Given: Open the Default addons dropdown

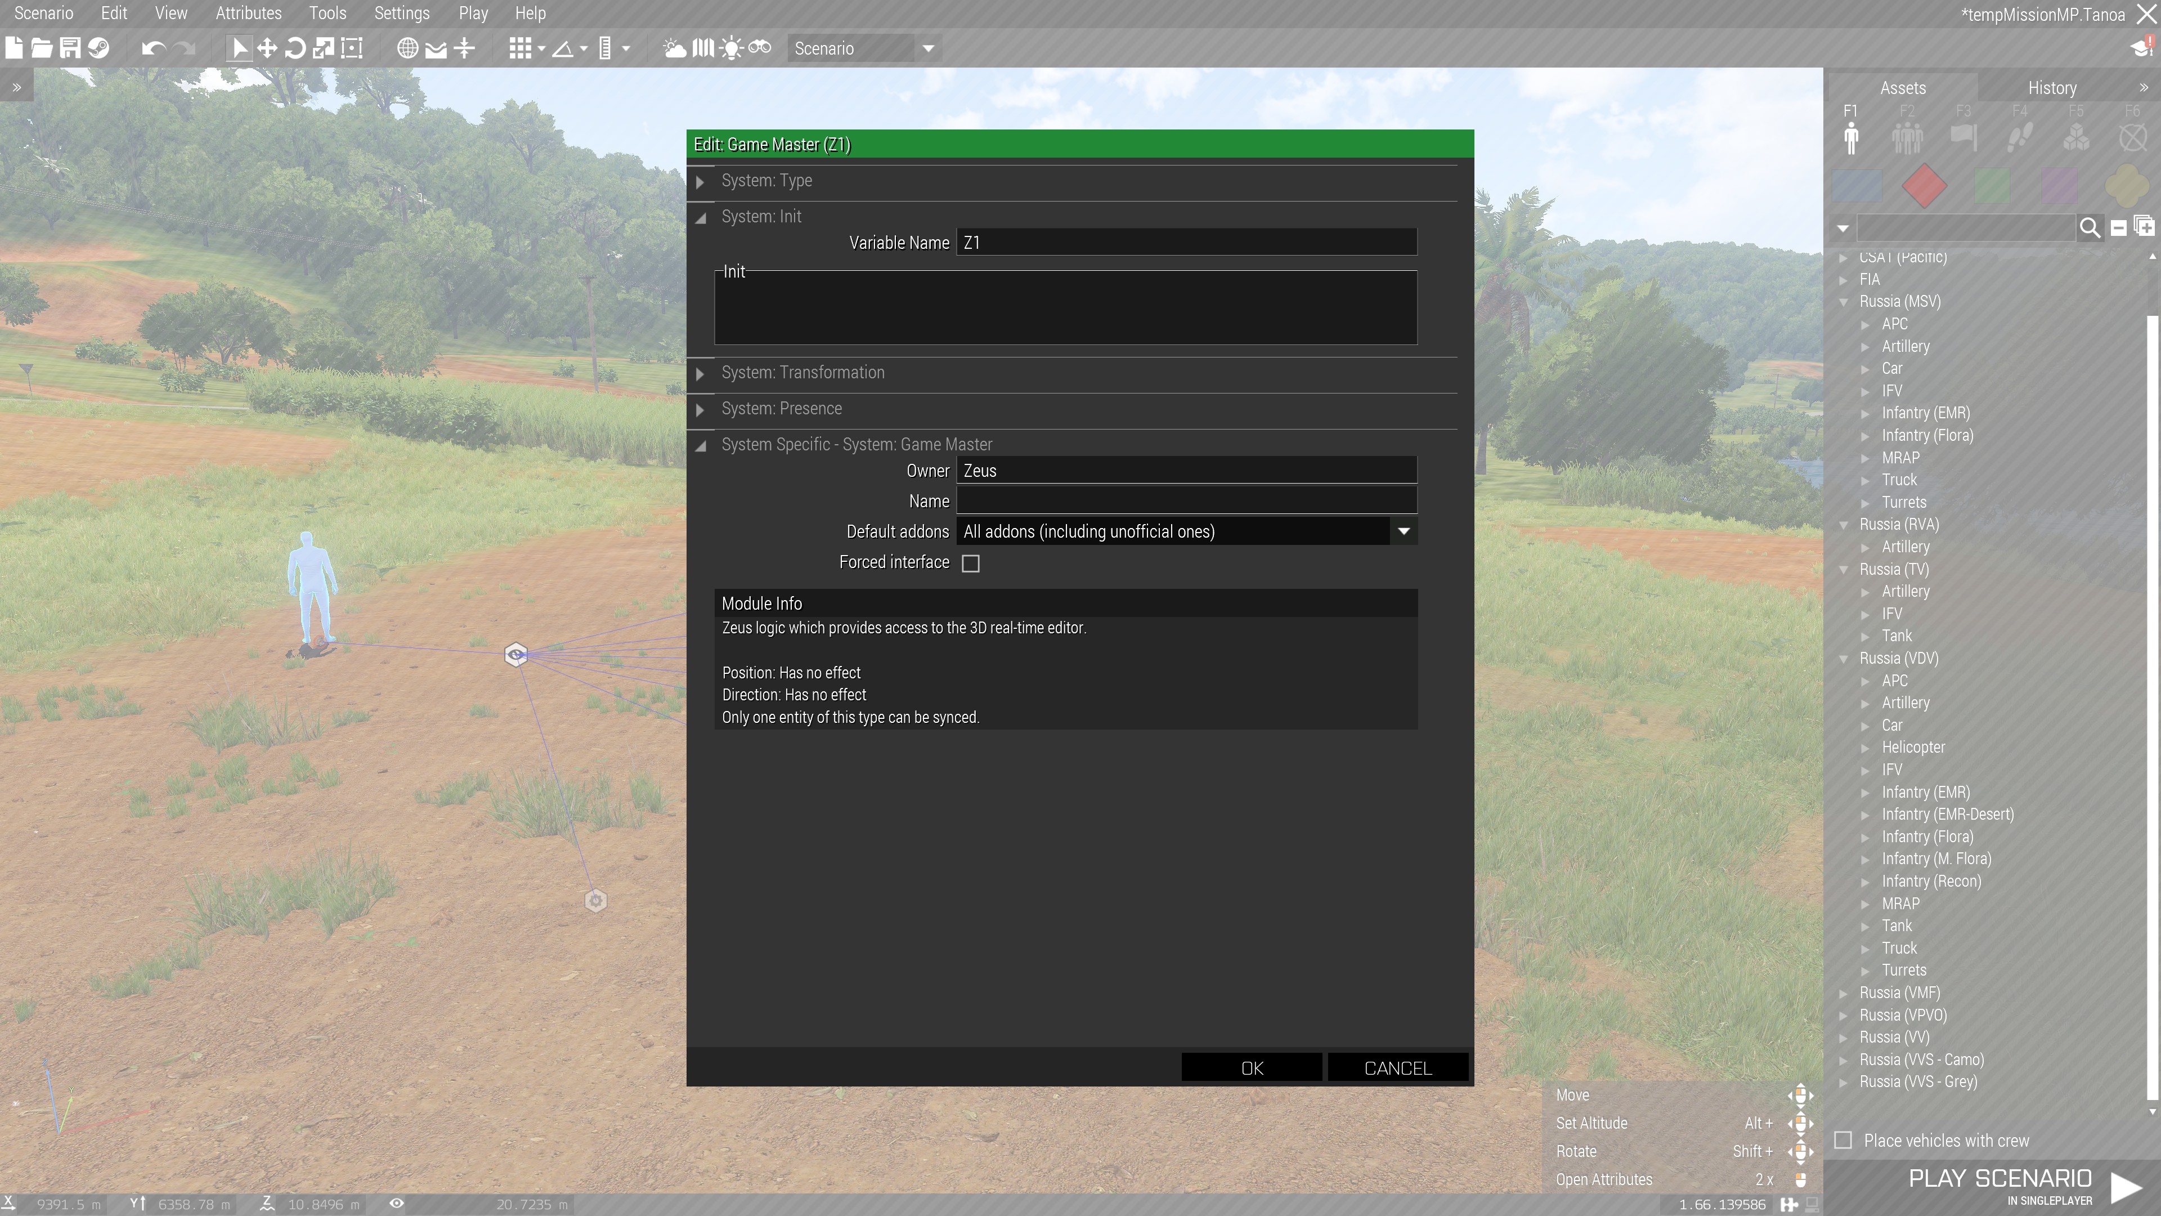Looking at the screenshot, I should pos(1404,531).
